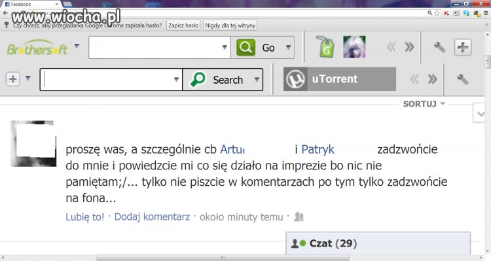Open dropdown beside uTorrent toolbar plus icon

[28, 78]
